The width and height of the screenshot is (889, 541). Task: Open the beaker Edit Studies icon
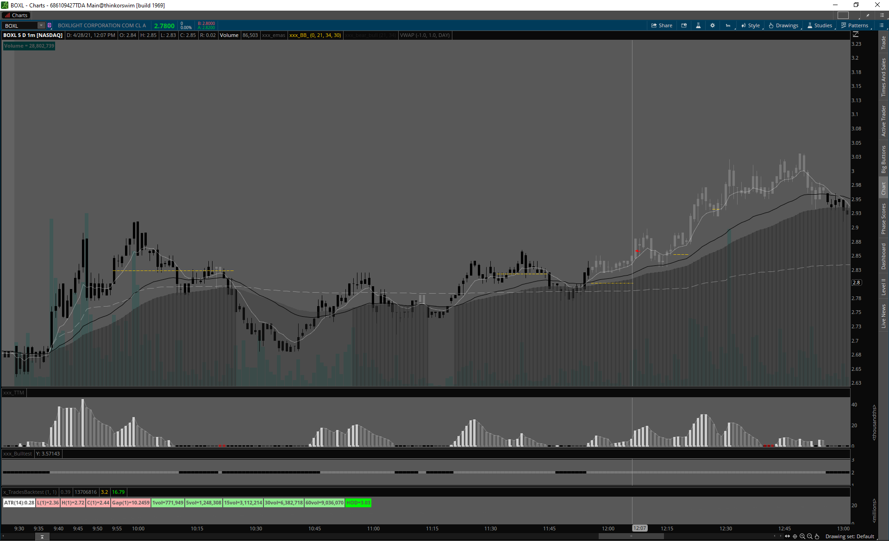coord(698,25)
